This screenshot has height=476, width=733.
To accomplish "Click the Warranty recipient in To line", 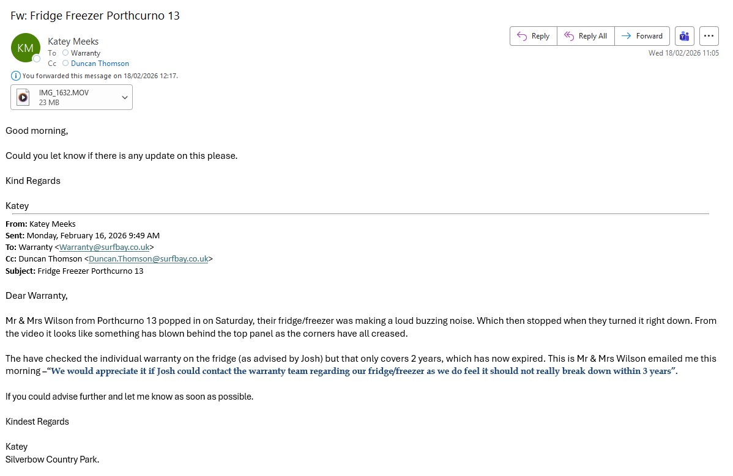I will pos(86,53).
